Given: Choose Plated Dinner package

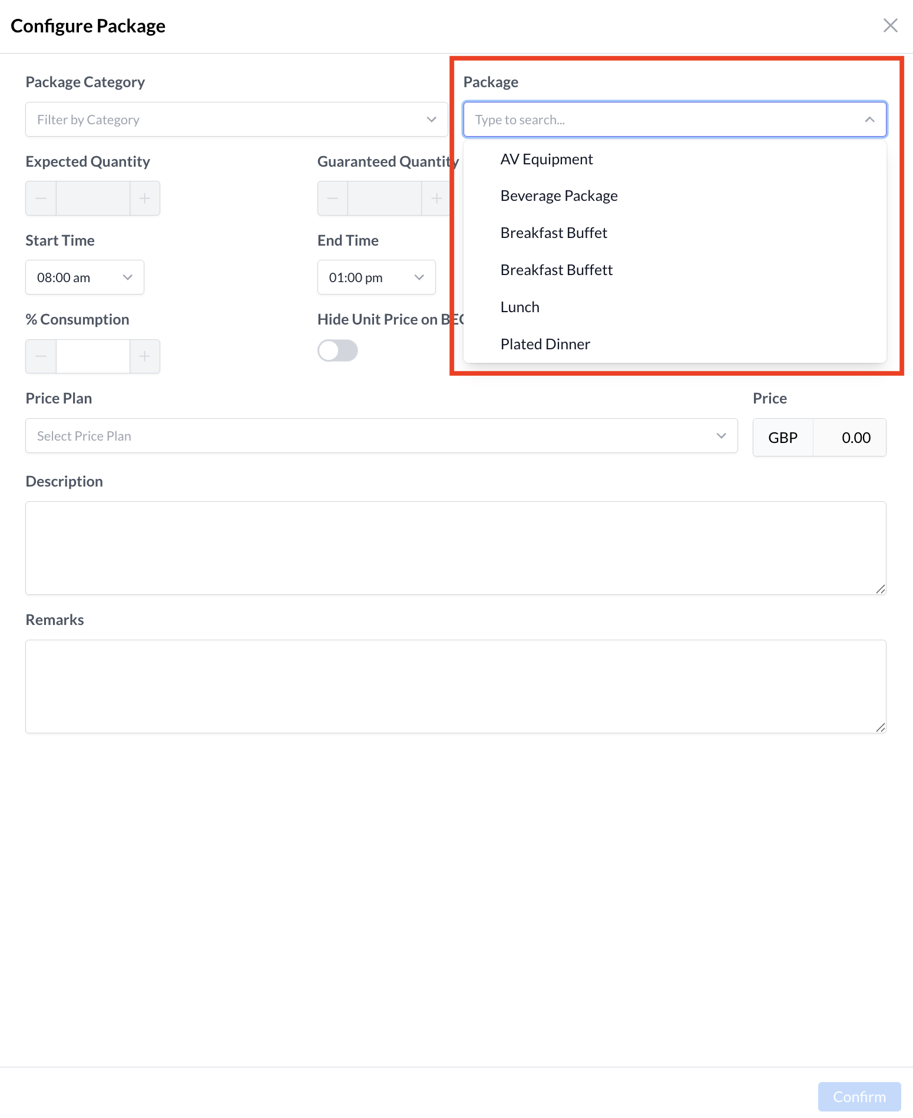Looking at the screenshot, I should coord(545,344).
